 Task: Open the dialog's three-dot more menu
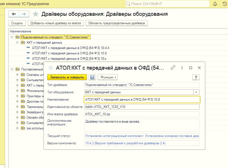(x=182, y=68)
